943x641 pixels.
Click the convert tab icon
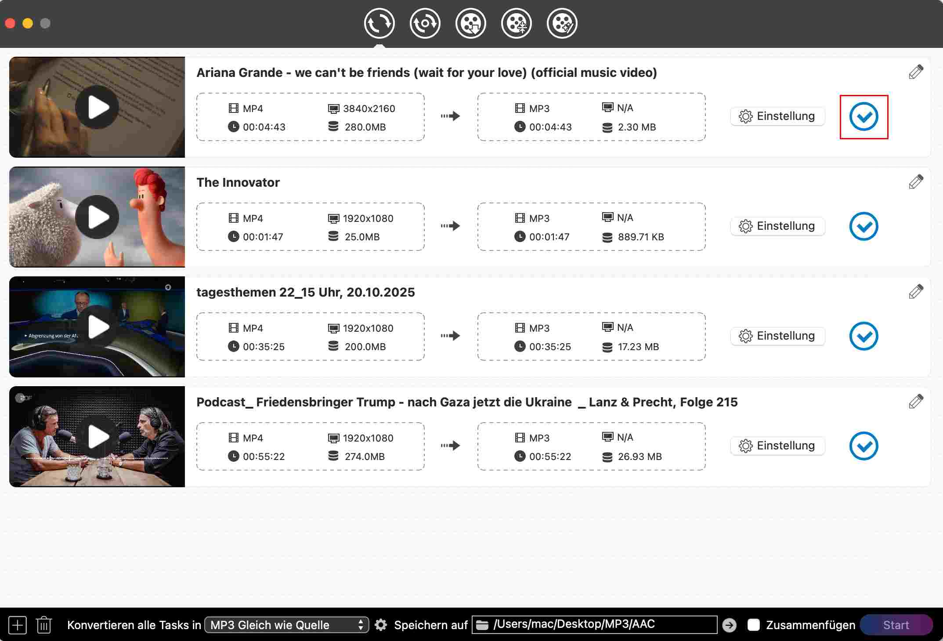tap(379, 23)
